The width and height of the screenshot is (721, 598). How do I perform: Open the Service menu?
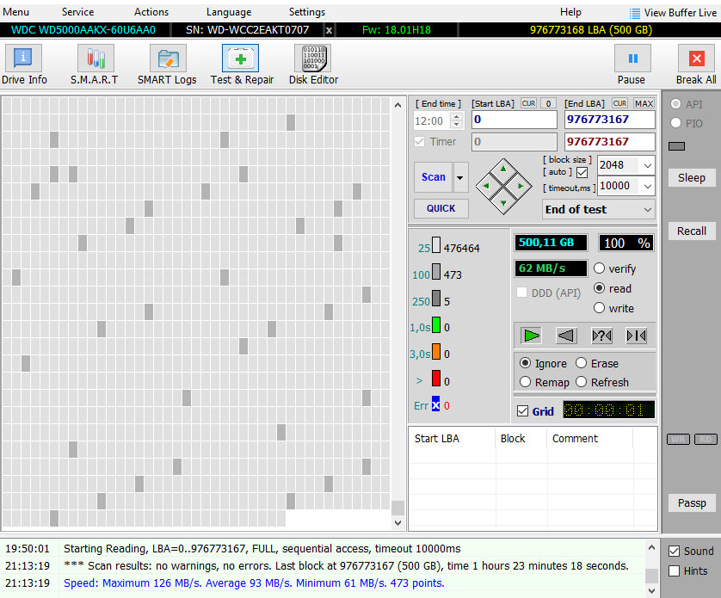(x=77, y=12)
